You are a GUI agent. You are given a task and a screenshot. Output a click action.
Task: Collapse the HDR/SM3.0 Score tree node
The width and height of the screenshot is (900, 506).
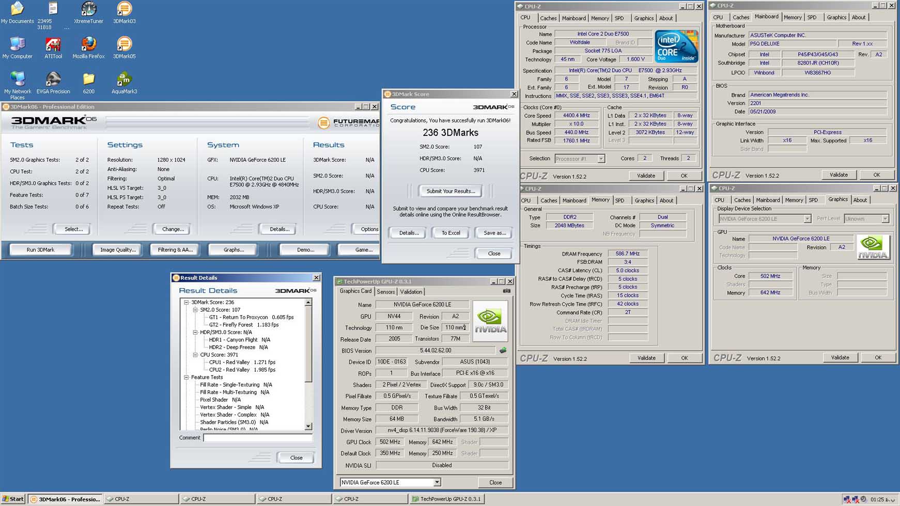click(195, 333)
